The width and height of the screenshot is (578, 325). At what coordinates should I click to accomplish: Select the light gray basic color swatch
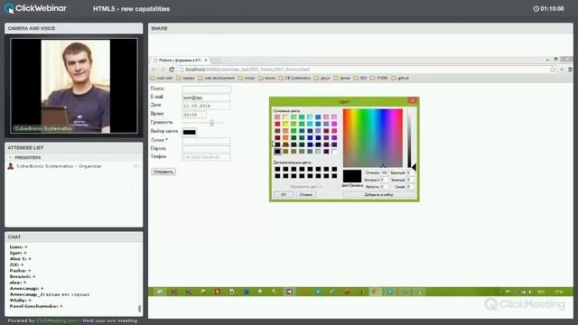click(x=318, y=152)
